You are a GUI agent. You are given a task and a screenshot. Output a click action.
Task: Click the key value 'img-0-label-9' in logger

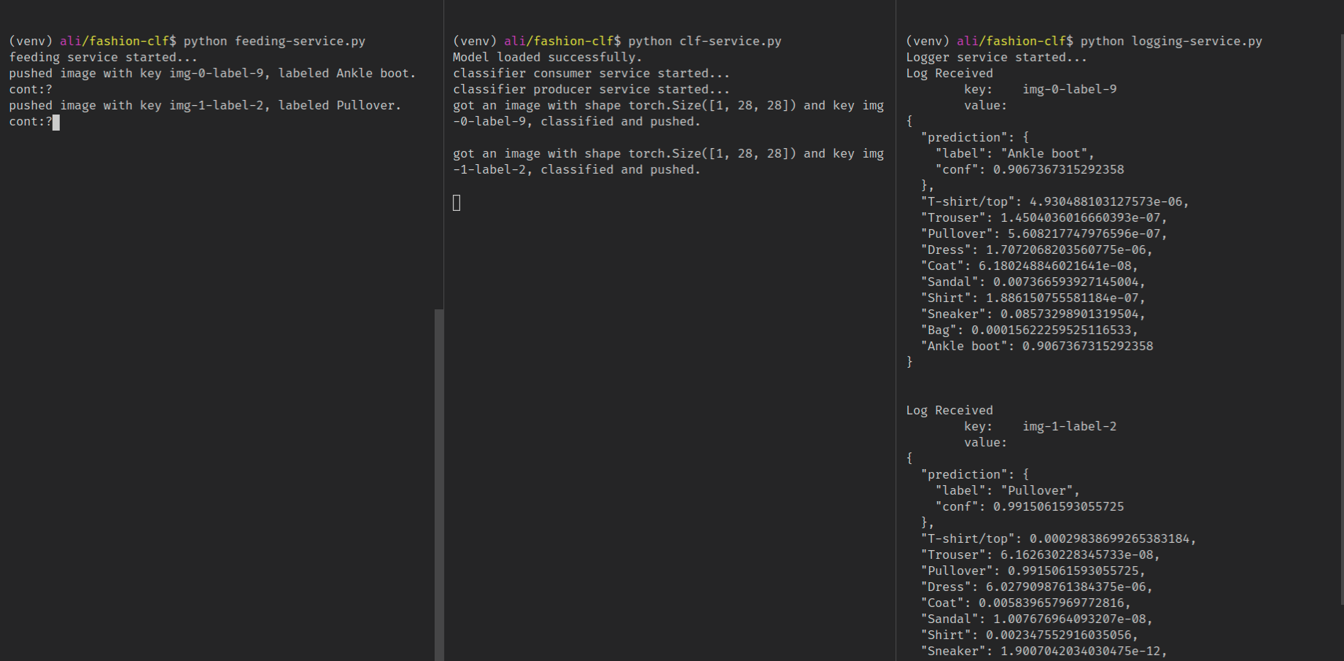[x=1069, y=89]
